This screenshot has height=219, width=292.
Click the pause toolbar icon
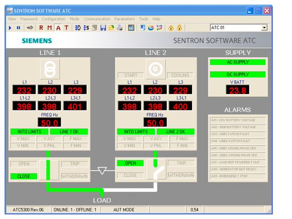[x=18, y=28]
